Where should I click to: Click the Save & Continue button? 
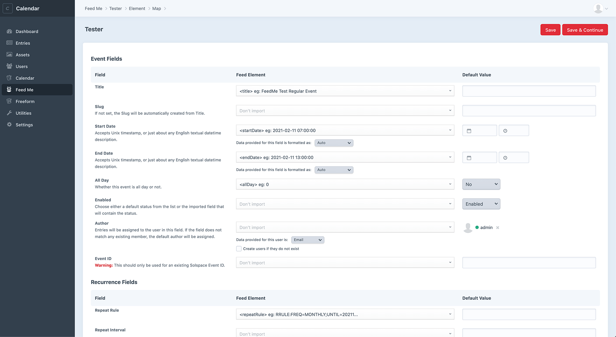[x=585, y=30]
